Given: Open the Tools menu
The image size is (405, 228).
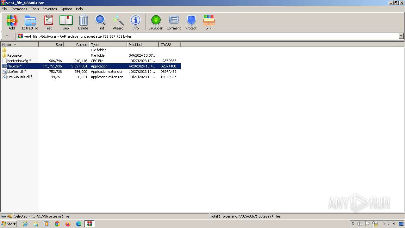Looking at the screenshot, I should pyautogui.click(x=35, y=9).
